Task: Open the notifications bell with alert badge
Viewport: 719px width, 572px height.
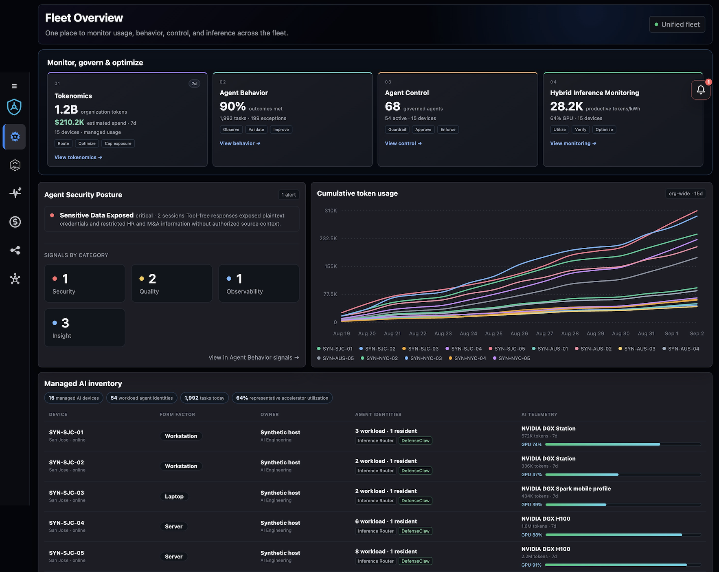Action: (x=701, y=90)
